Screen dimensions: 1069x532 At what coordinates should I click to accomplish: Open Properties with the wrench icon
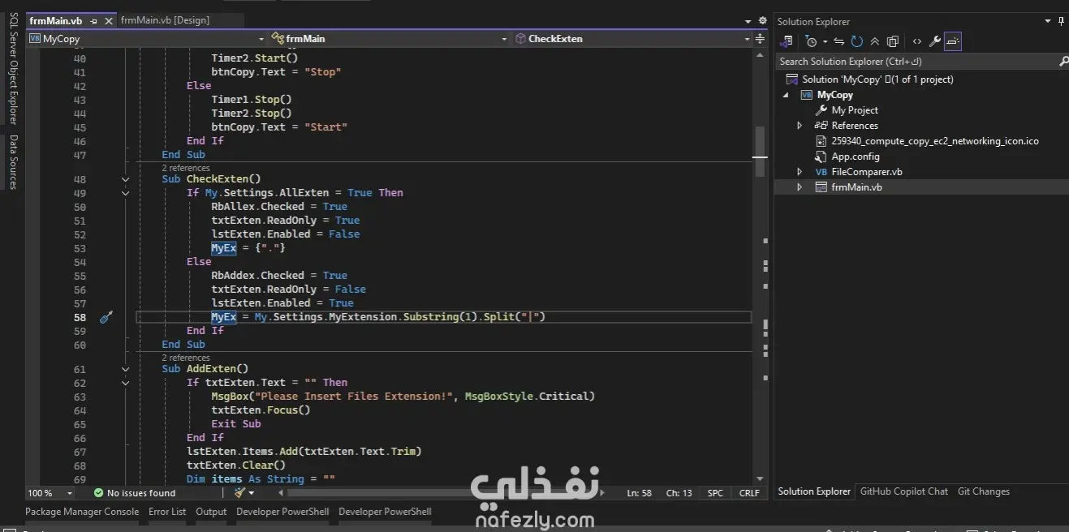[935, 41]
